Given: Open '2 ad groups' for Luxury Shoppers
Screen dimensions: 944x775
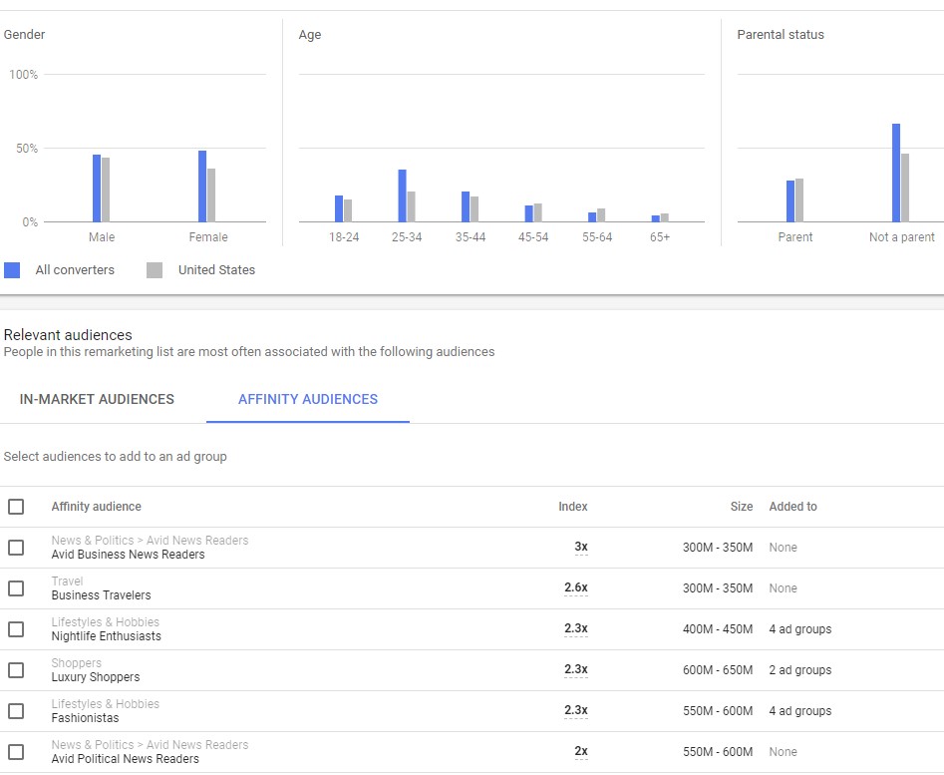Looking at the screenshot, I should (x=800, y=670).
